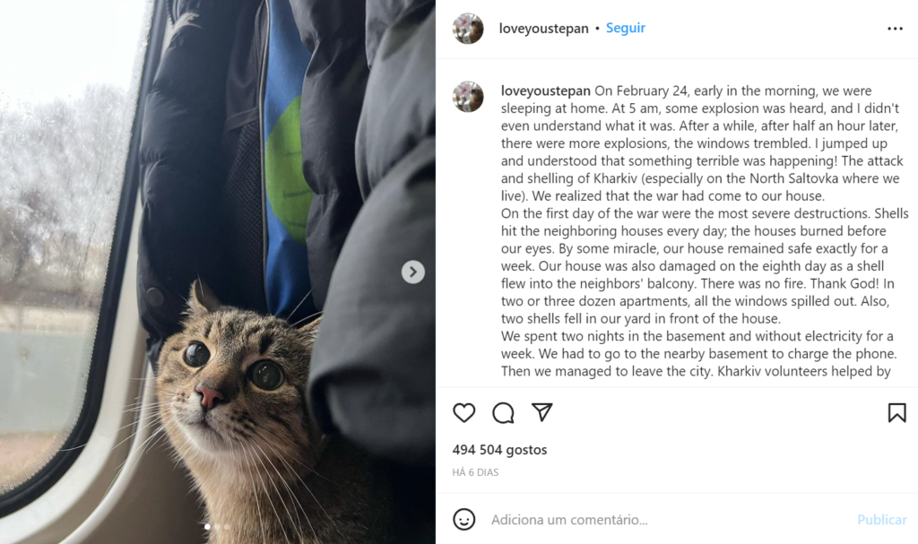Save the post with the bookmark icon
The height and width of the screenshot is (544, 918).
click(x=896, y=413)
